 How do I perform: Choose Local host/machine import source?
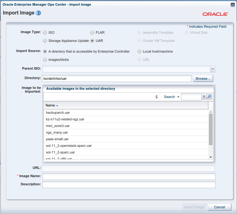click(x=139, y=51)
